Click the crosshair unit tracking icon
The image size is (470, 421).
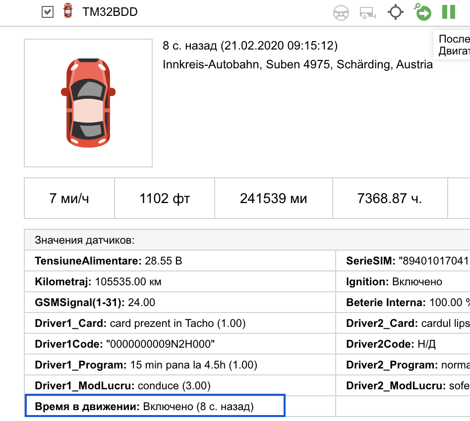(x=395, y=12)
